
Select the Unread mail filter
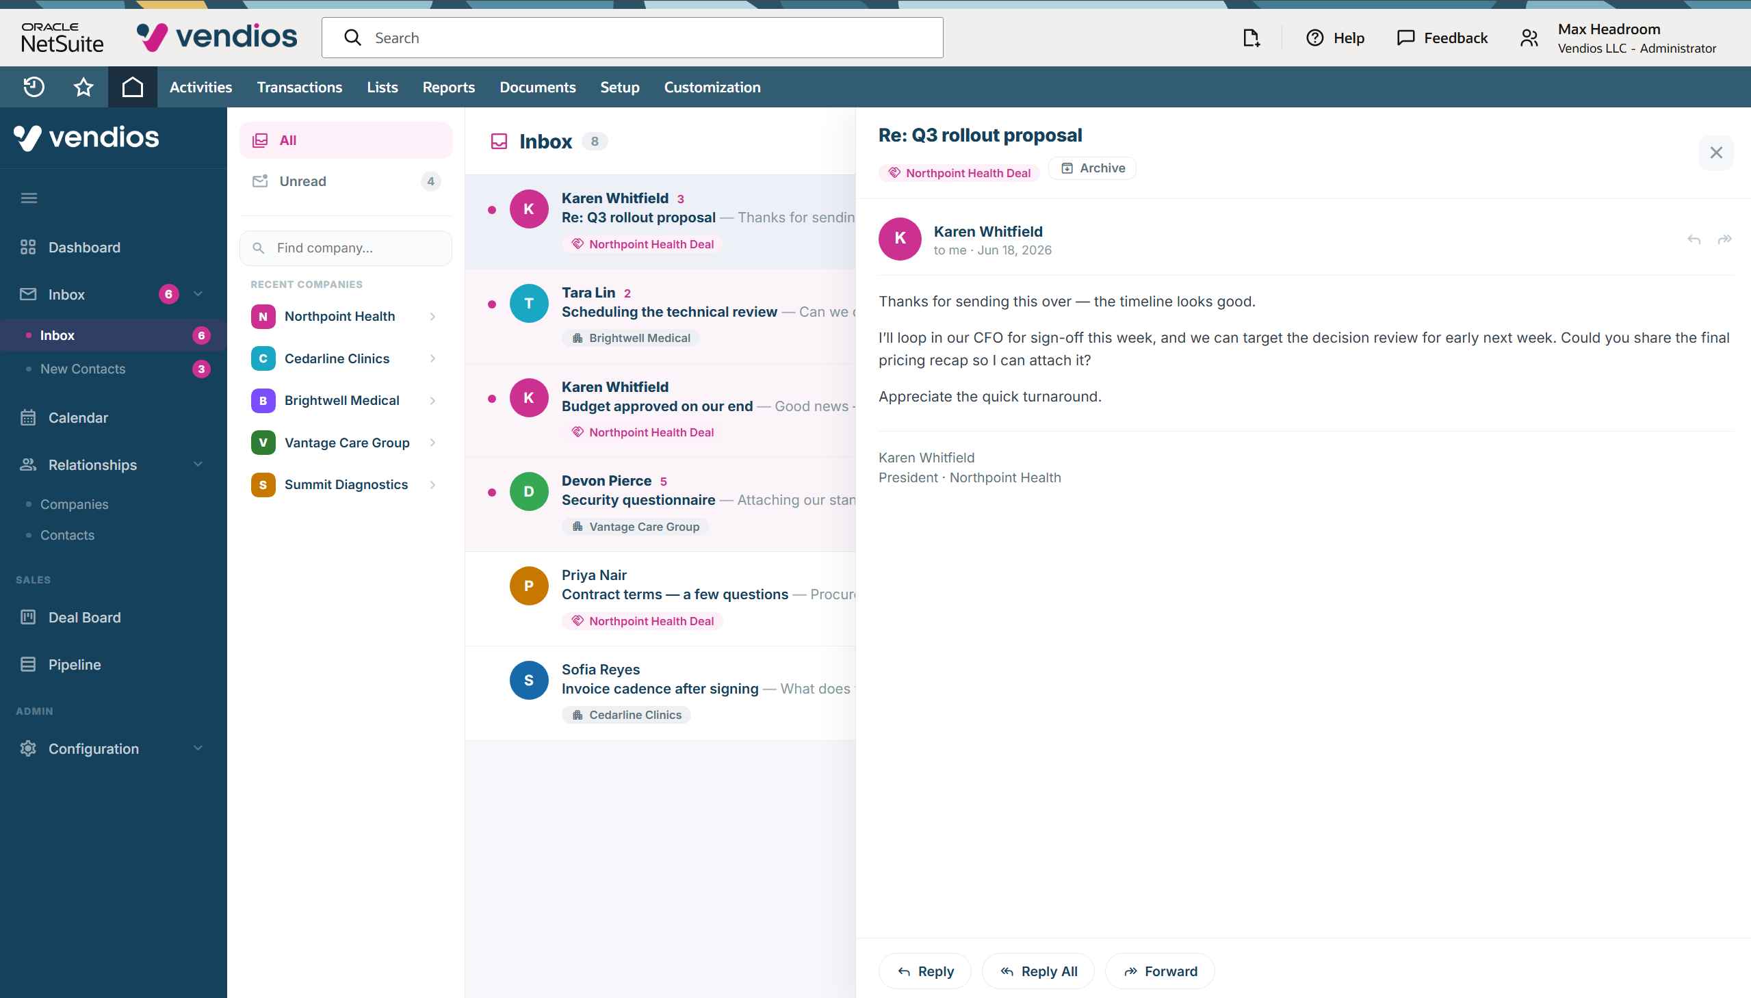point(346,181)
